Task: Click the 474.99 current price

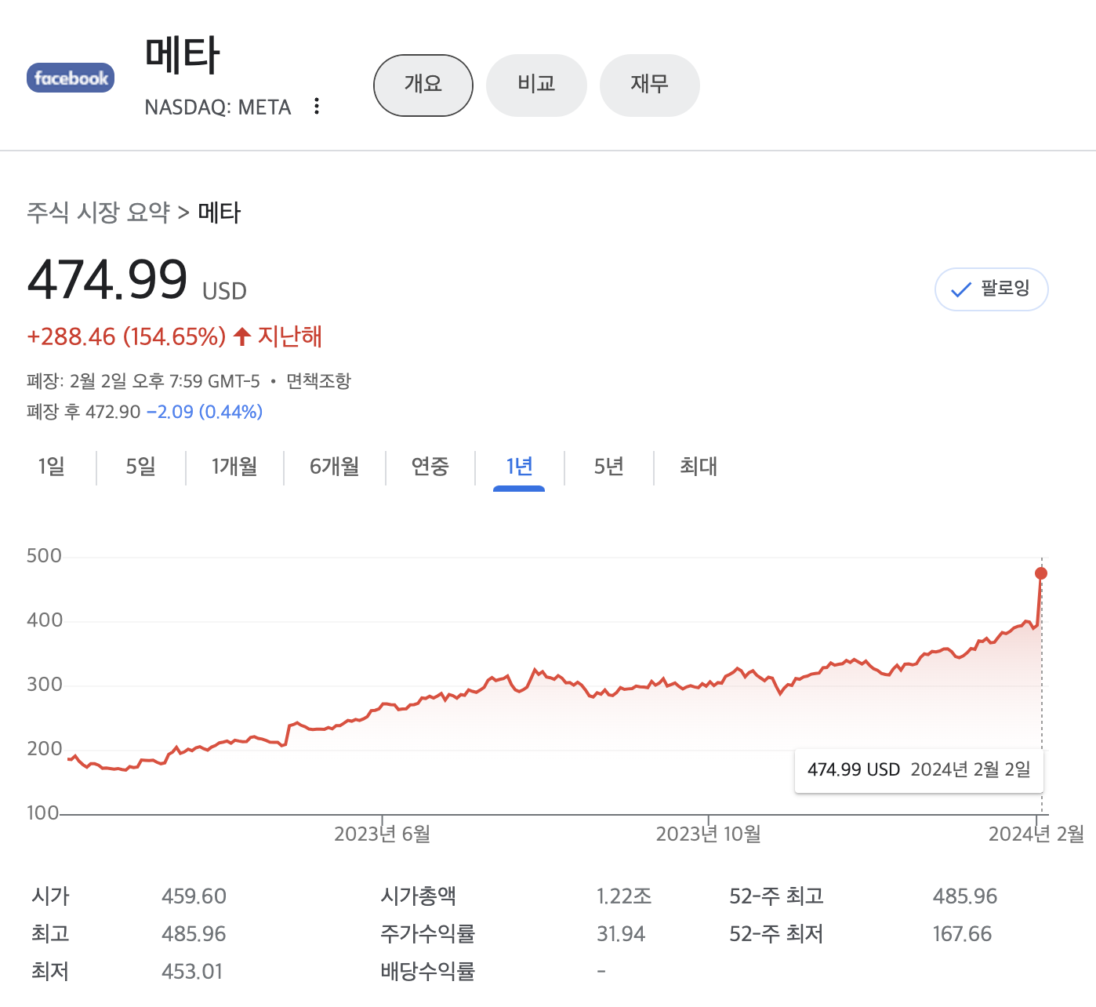Action: tap(107, 280)
